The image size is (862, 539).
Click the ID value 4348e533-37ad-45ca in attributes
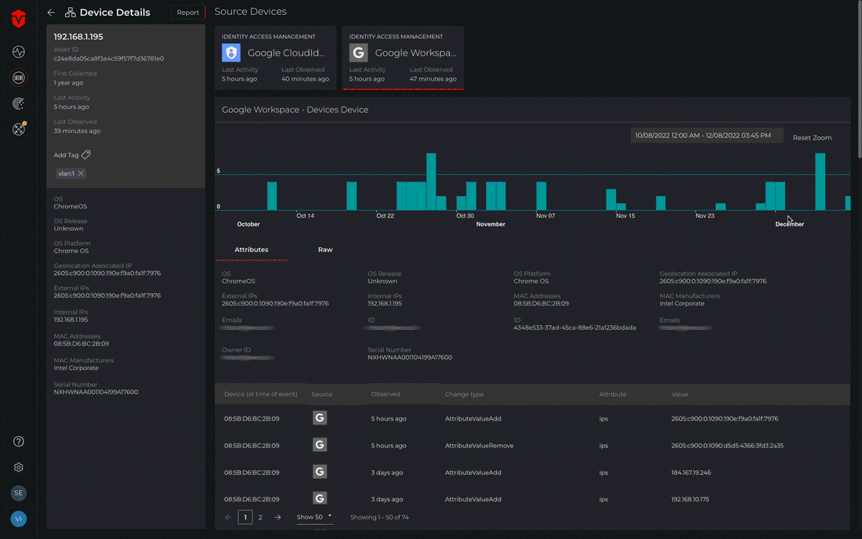point(574,327)
